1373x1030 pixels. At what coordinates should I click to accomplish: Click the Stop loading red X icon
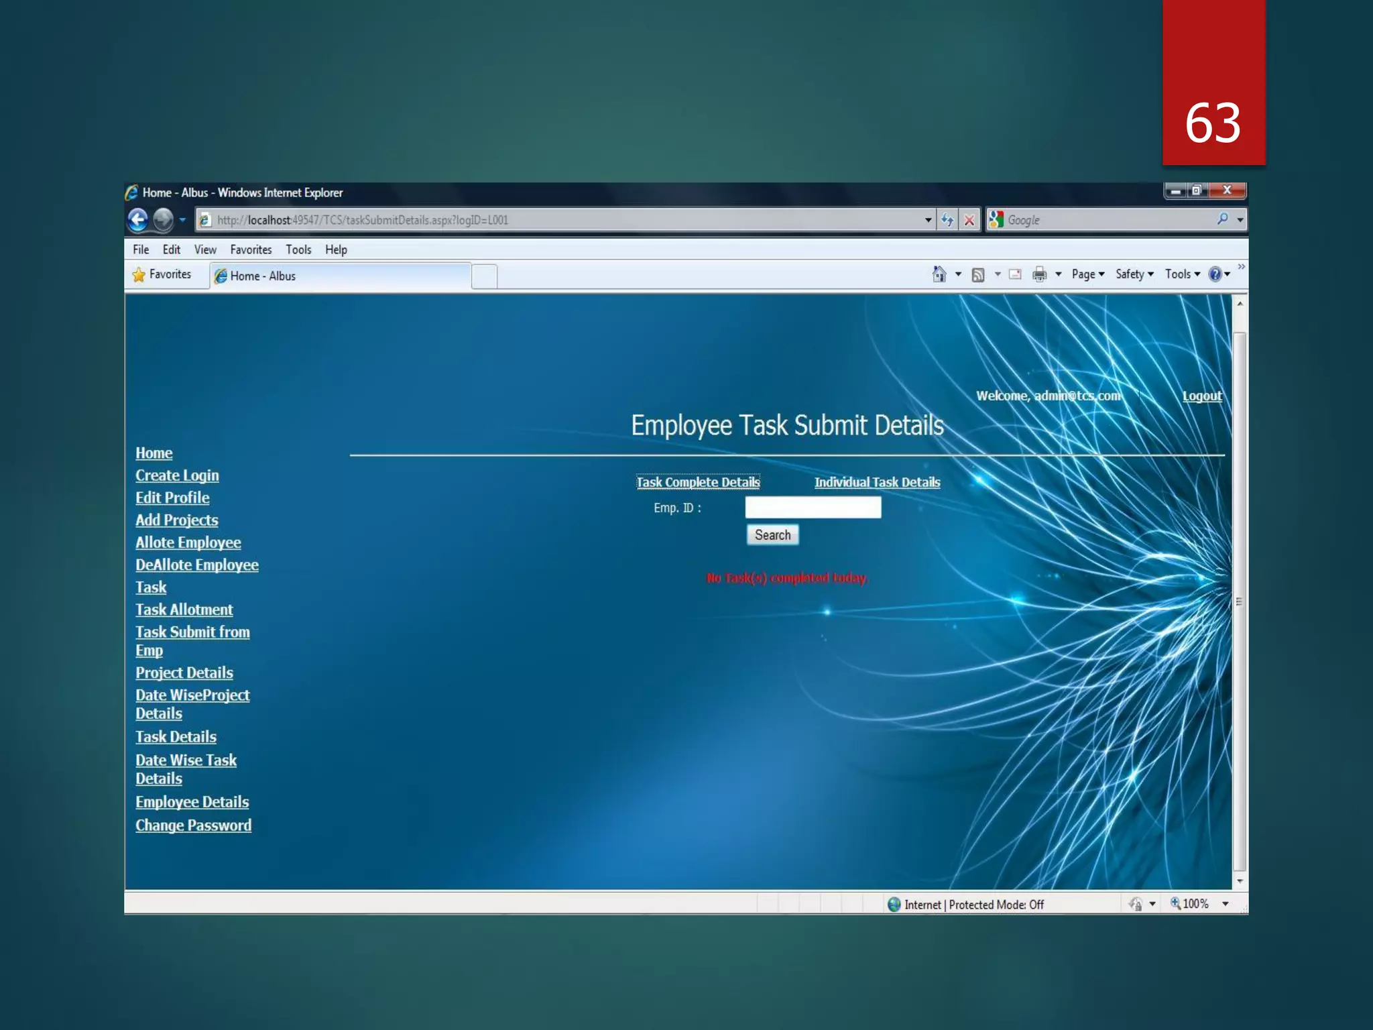click(969, 219)
